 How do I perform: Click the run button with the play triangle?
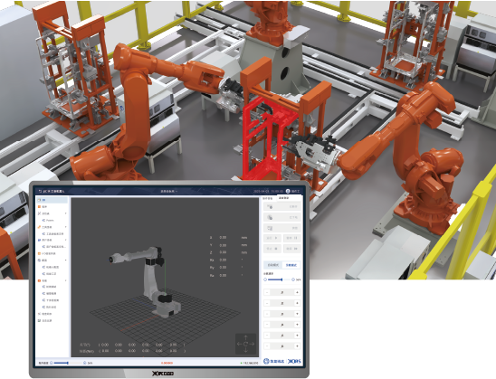click(272, 238)
